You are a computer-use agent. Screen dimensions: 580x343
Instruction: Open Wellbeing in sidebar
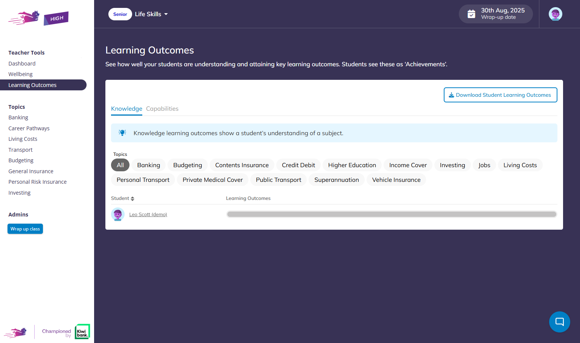point(20,74)
